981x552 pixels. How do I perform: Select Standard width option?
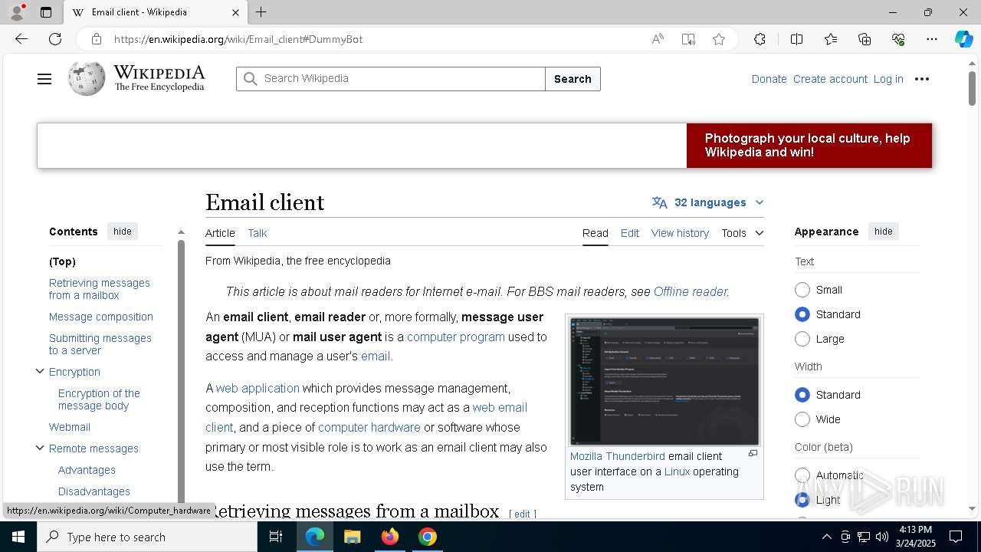coord(802,395)
